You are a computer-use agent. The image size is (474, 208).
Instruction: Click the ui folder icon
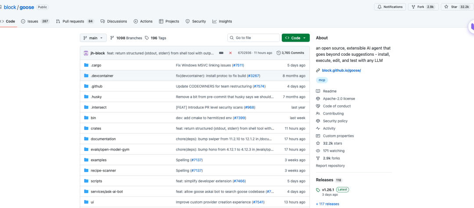click(86, 202)
